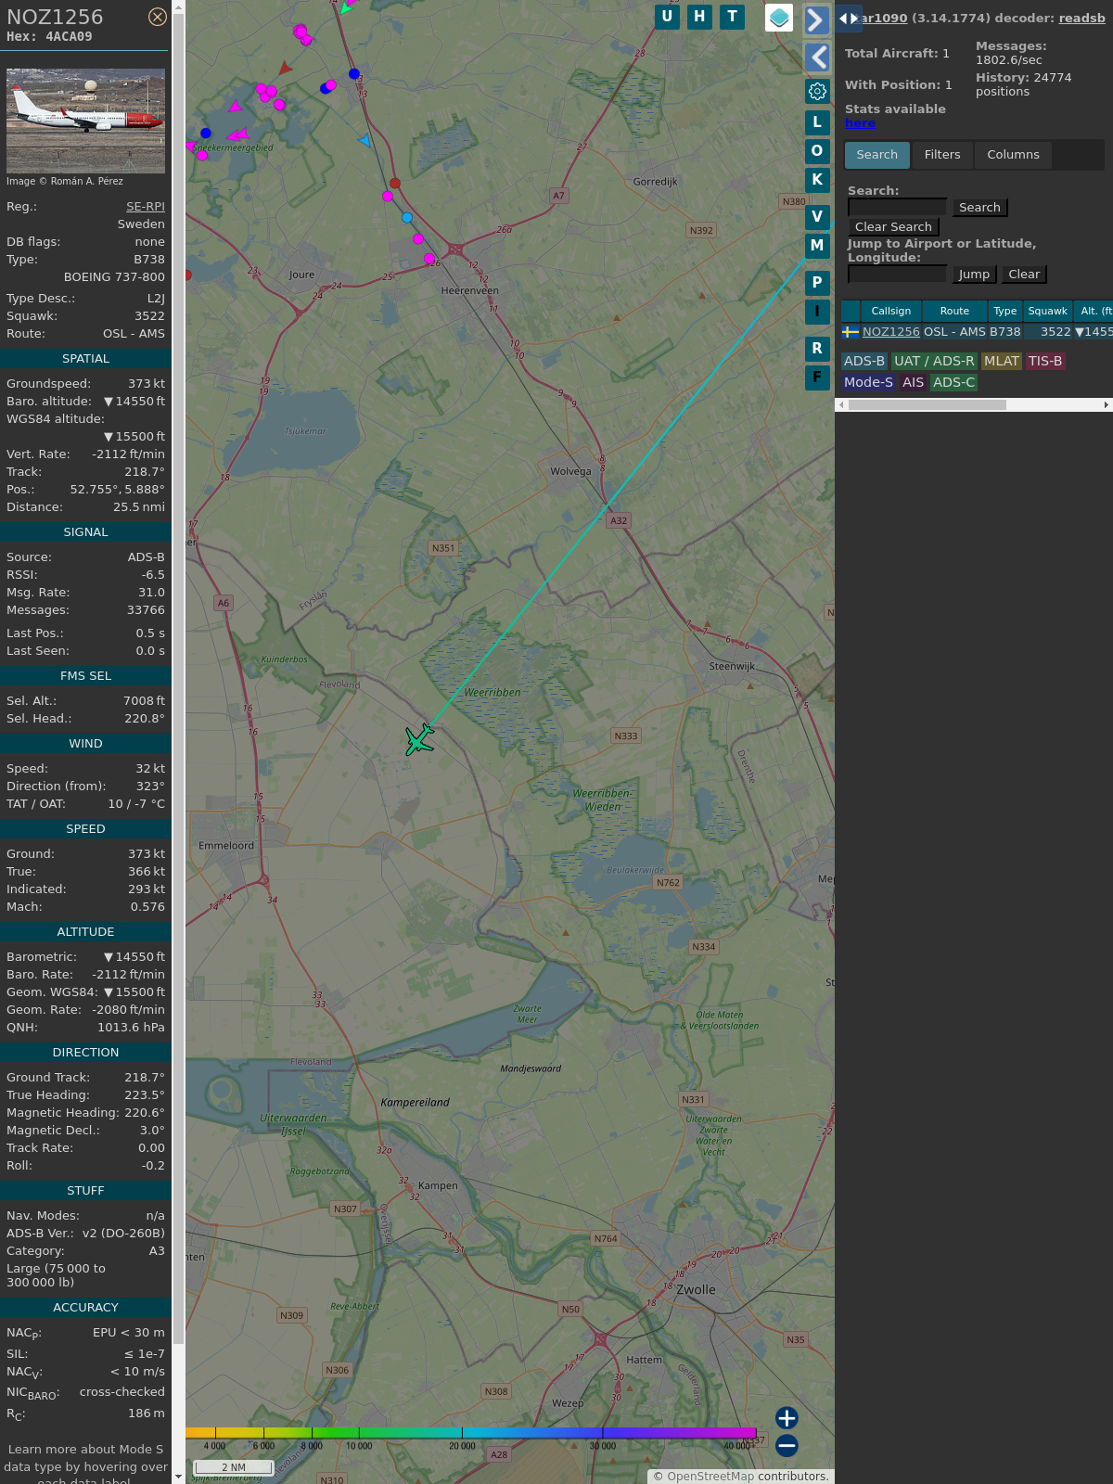The width and height of the screenshot is (1113, 1484).
Task: Toggle the sidebar width arrows
Action: pyautogui.click(x=848, y=18)
